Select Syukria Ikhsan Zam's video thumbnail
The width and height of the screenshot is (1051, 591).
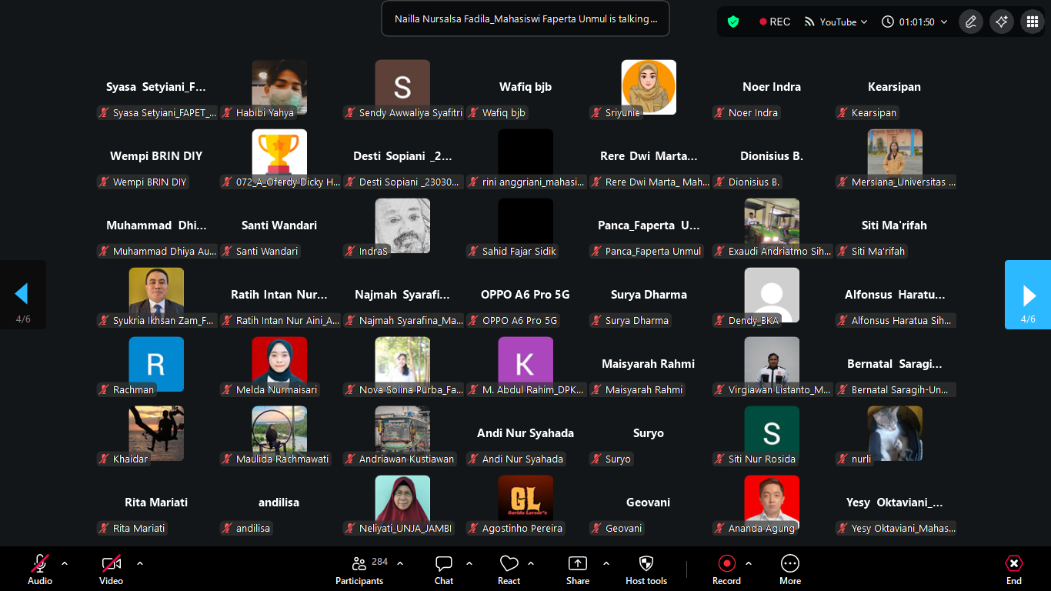[156, 295]
